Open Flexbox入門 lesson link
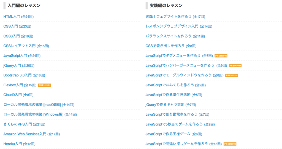 20,85
